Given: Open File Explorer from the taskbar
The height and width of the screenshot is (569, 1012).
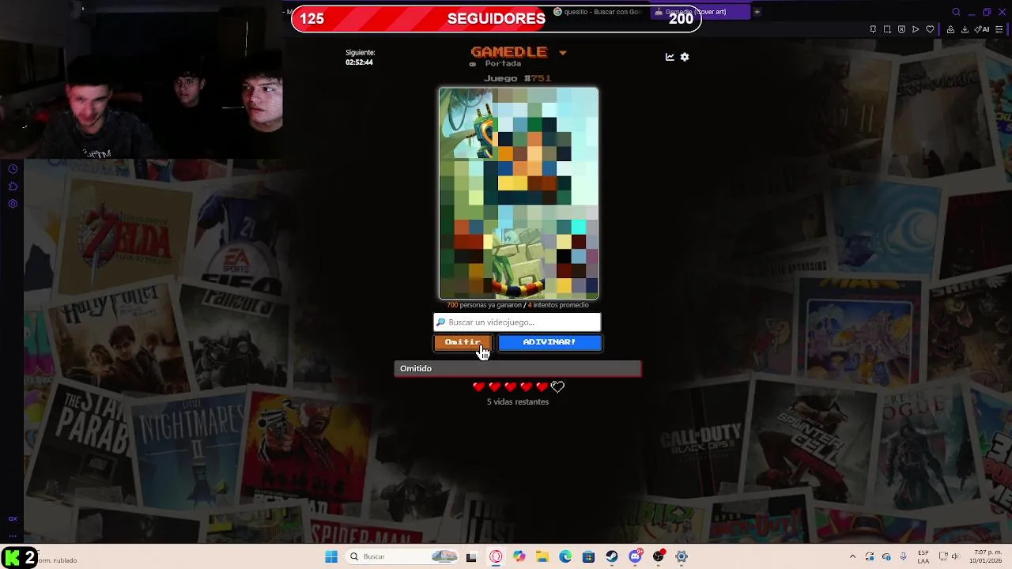Looking at the screenshot, I should (542, 556).
